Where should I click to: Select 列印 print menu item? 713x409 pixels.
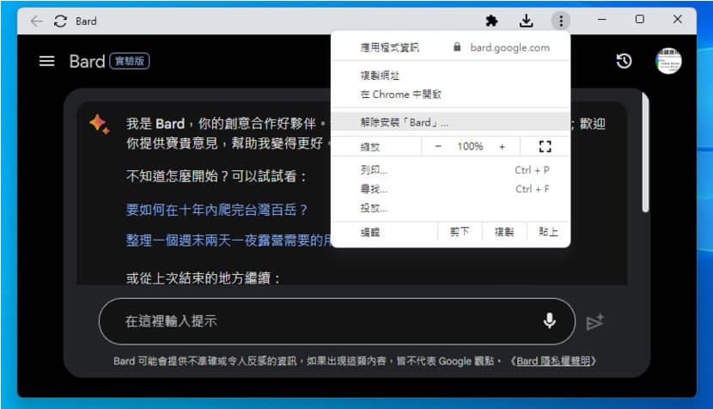tap(450, 170)
